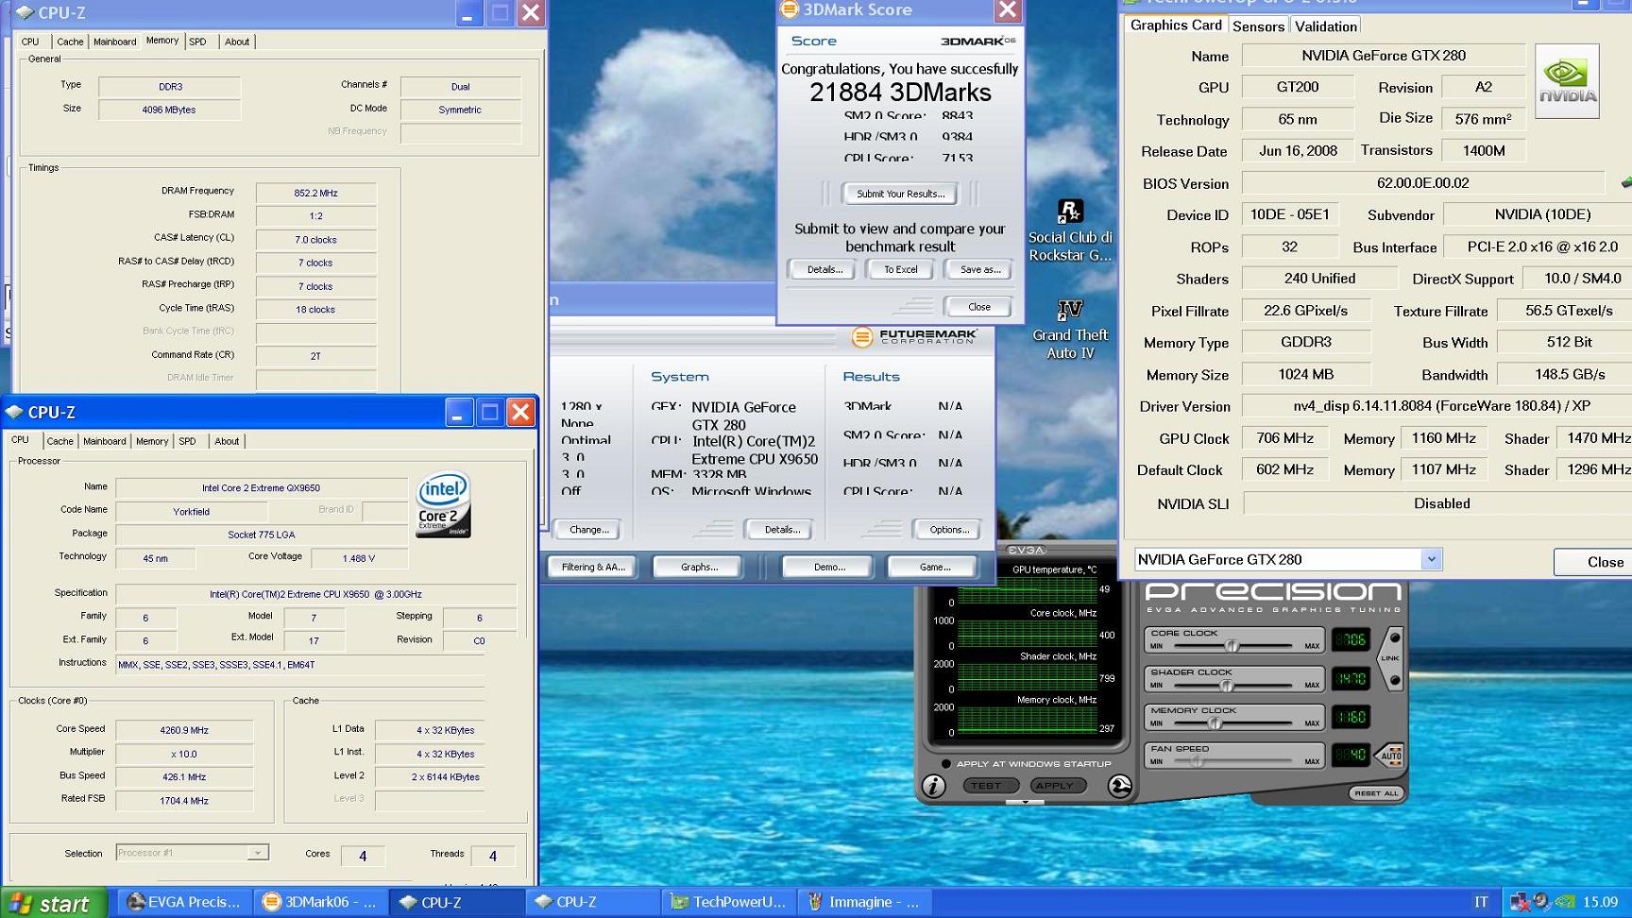Switch to Immagine taskbar button

click(864, 902)
